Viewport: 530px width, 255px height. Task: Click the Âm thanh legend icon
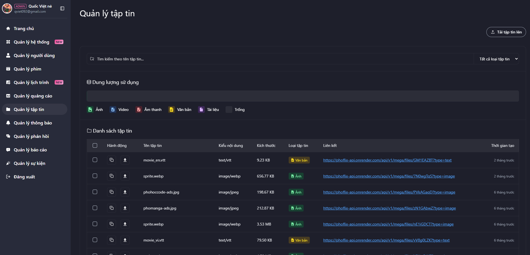coord(139,110)
